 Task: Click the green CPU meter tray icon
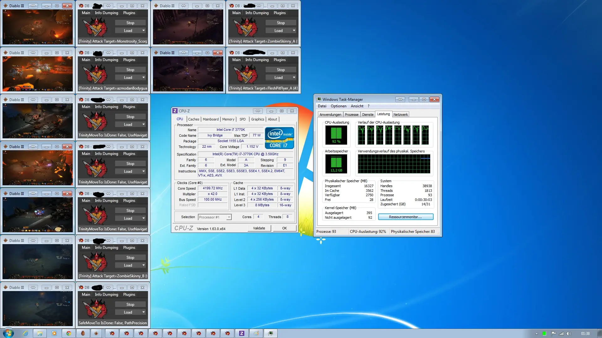click(544, 334)
